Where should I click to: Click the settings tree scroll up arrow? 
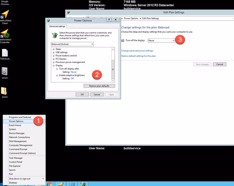tap(113, 49)
